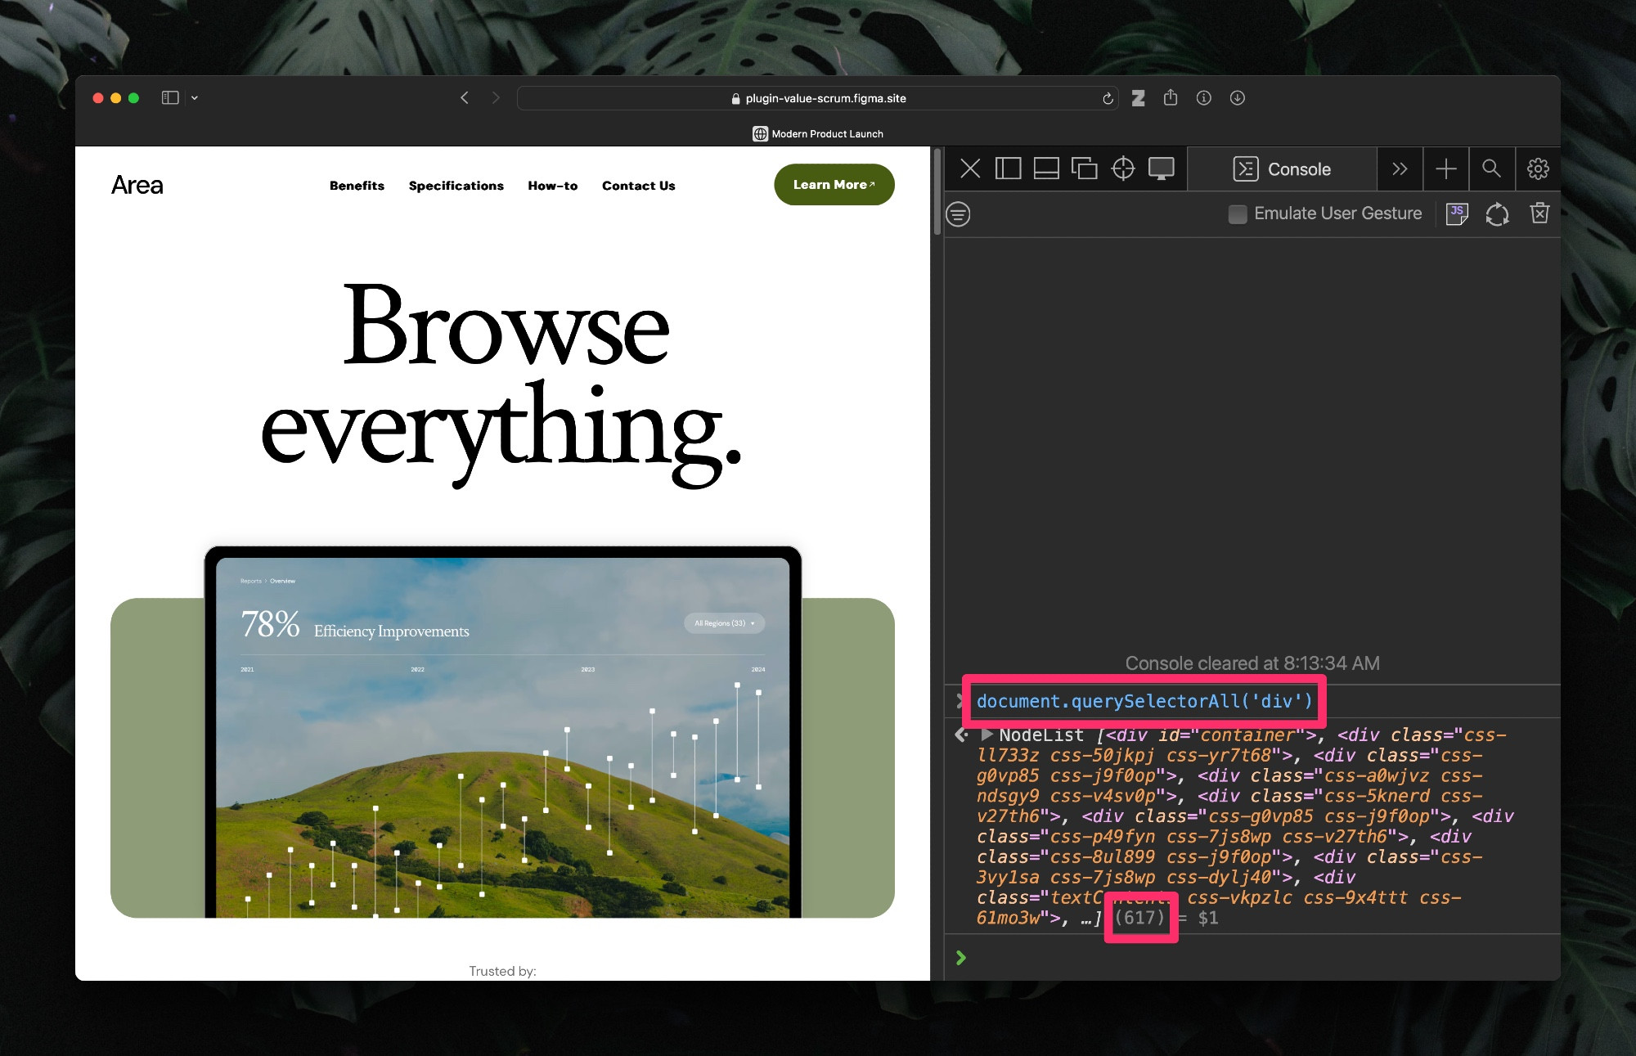
Task: Detach the inspector into a separate window
Action: 1085,169
